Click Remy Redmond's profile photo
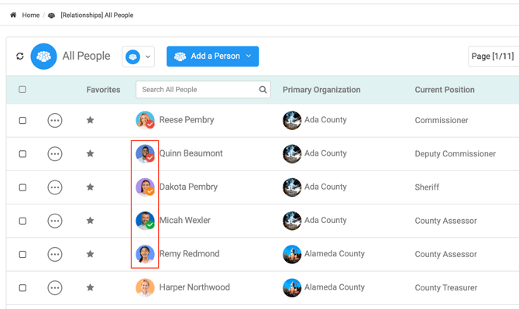 145,254
